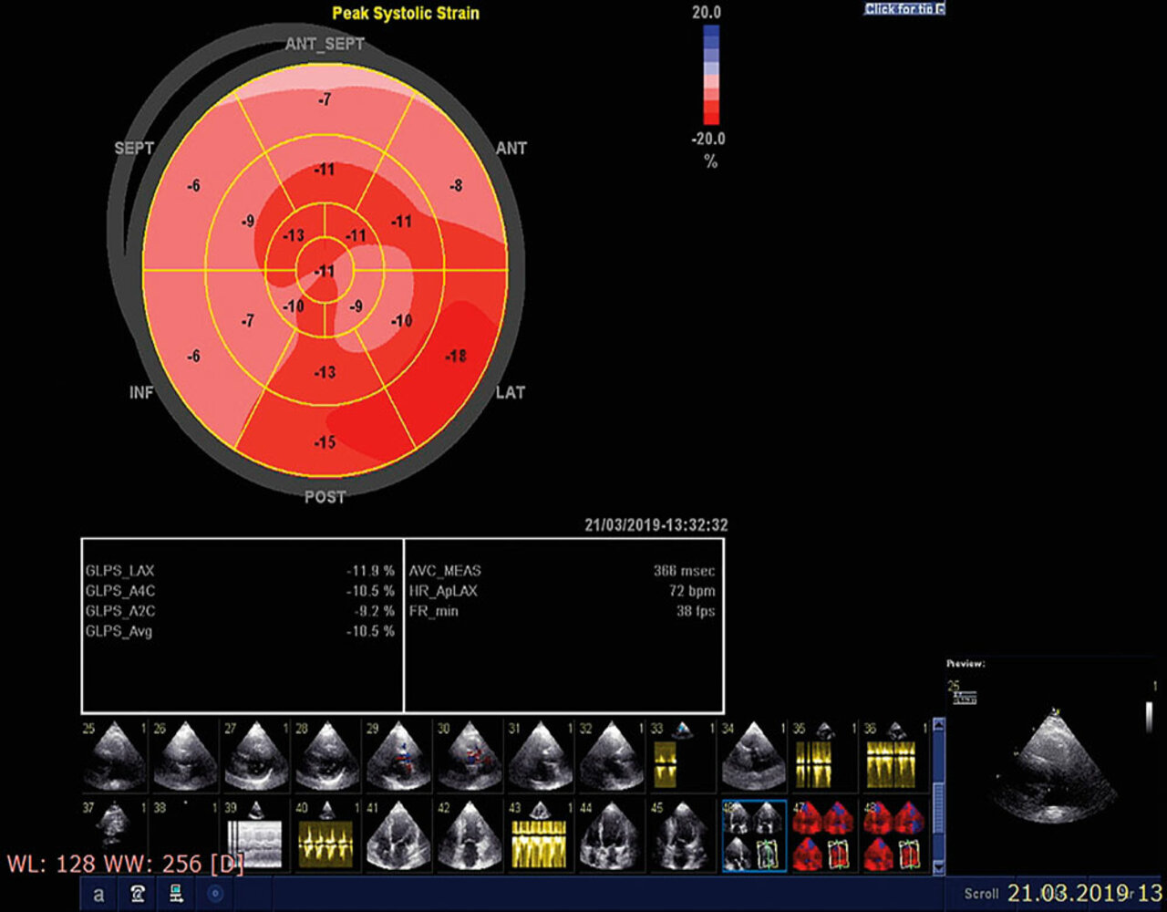Open thumbnail 33 yellow Doppler spectrum

683,755
